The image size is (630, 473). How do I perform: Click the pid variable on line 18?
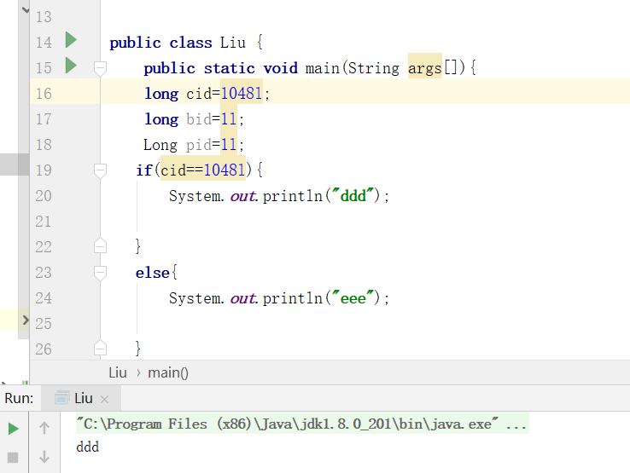199,145
